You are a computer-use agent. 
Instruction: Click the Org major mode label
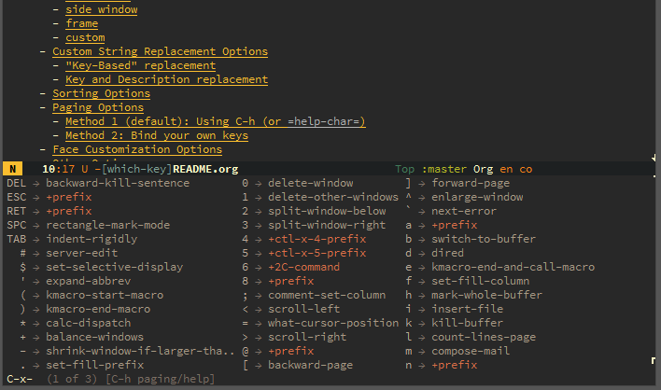pos(483,169)
